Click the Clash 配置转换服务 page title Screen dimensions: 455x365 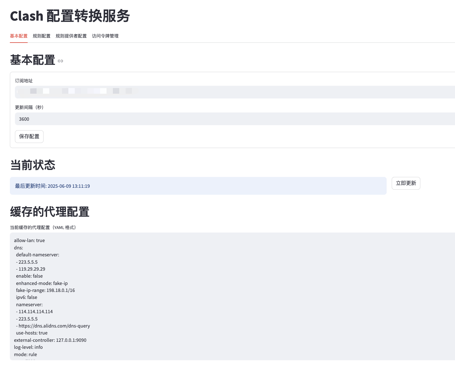(70, 16)
